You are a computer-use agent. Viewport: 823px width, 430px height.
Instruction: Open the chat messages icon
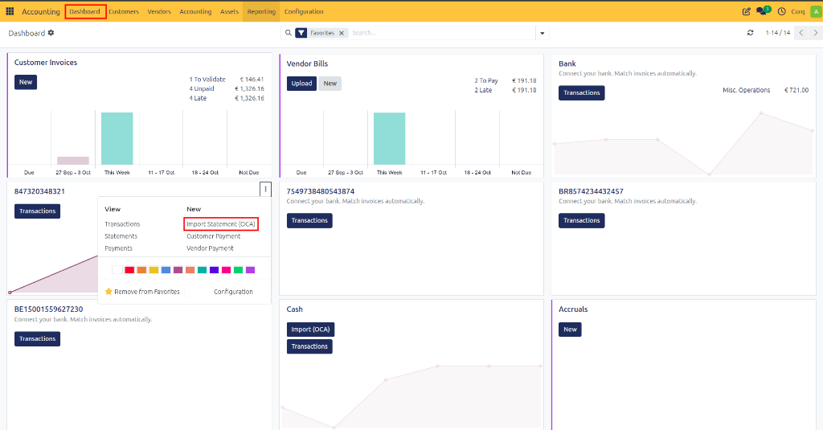point(762,11)
